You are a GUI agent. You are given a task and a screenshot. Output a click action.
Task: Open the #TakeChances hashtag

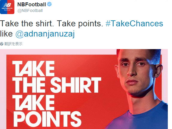point(134,23)
